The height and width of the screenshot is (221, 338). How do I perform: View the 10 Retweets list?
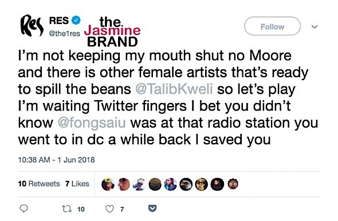(x=39, y=184)
